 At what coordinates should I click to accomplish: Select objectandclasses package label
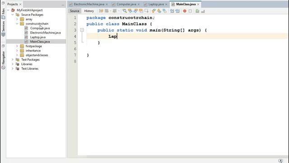[37, 55]
